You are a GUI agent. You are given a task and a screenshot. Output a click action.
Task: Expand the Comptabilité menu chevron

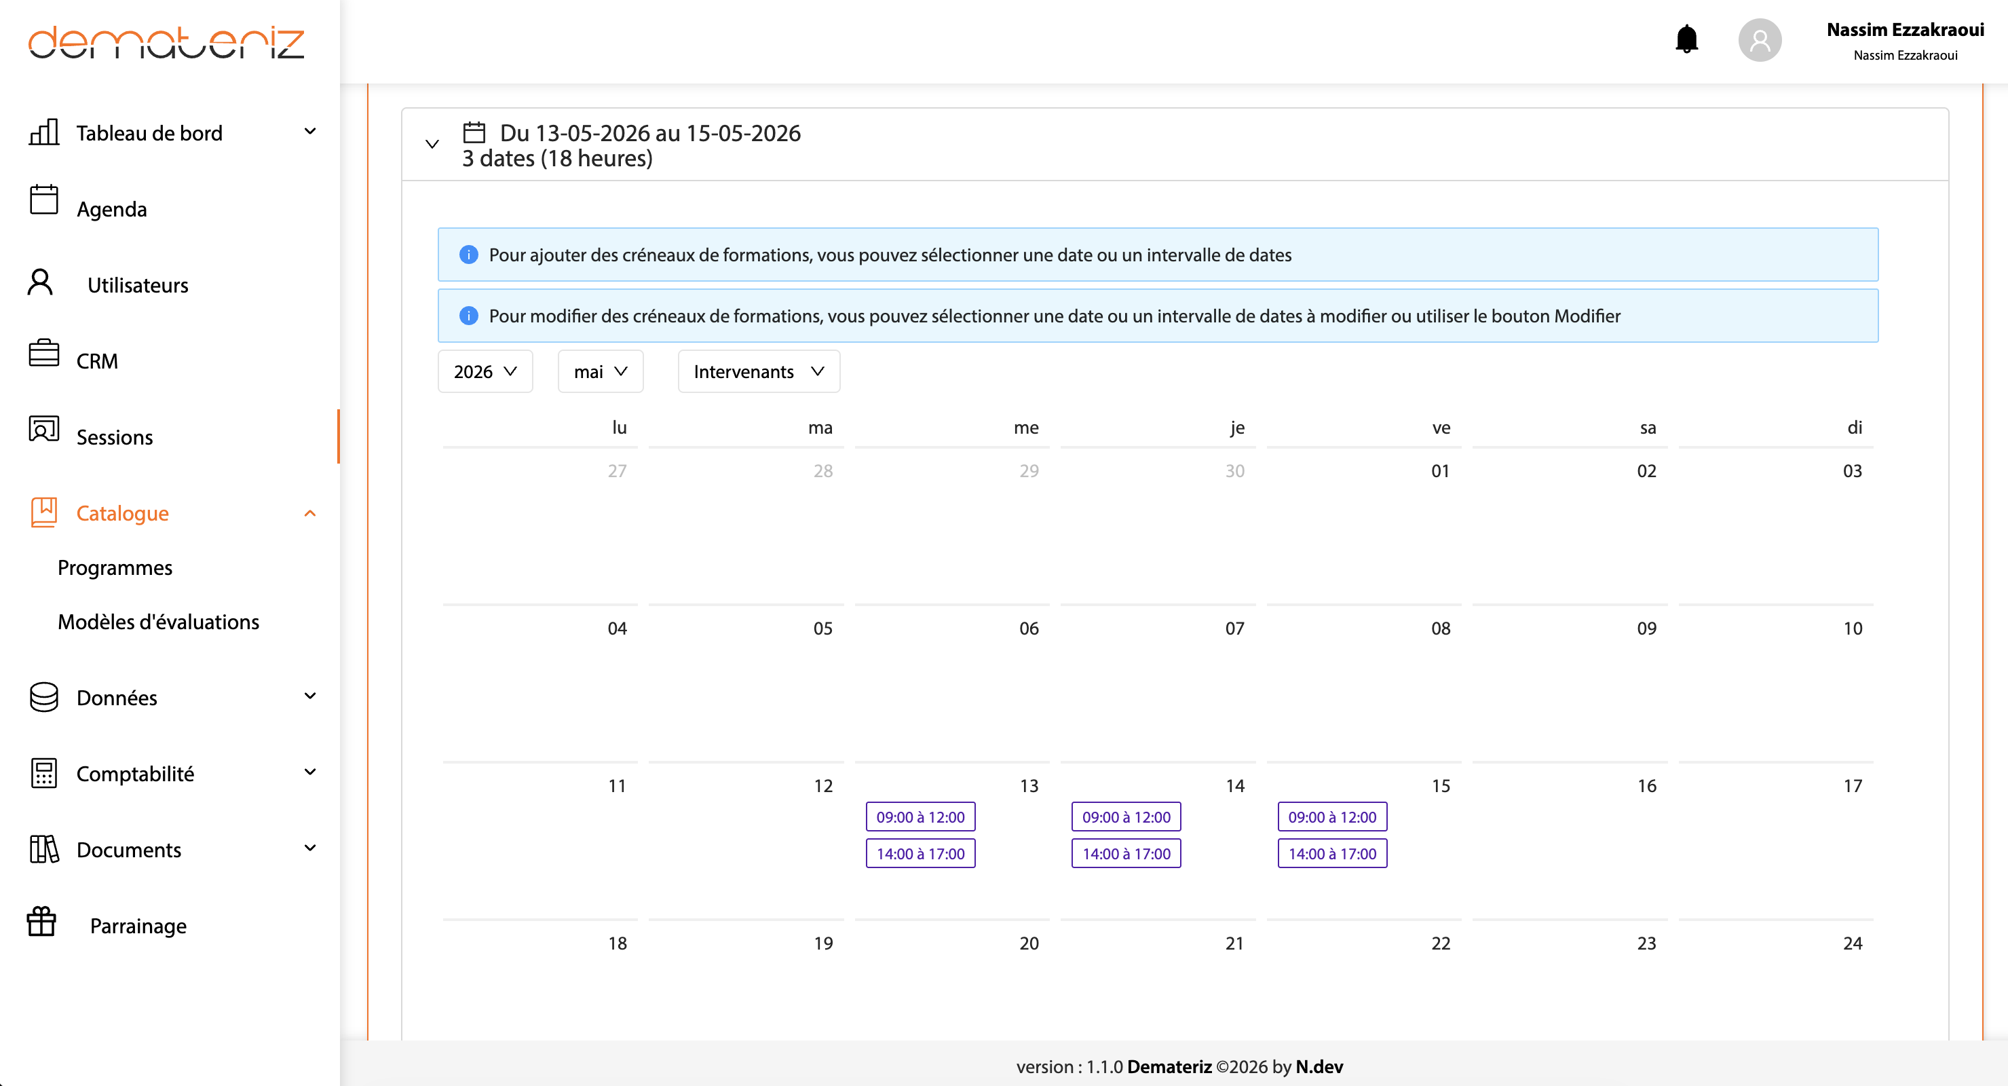click(310, 772)
